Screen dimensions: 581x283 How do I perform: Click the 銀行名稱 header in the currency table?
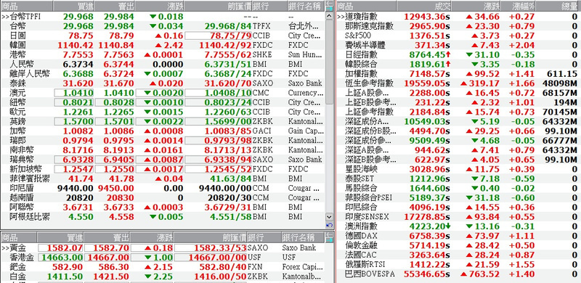306,6
